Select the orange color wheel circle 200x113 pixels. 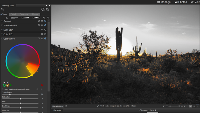click(8, 85)
